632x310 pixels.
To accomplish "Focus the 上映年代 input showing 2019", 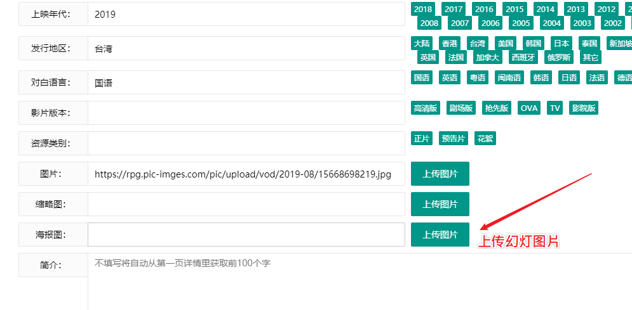I will click(246, 14).
